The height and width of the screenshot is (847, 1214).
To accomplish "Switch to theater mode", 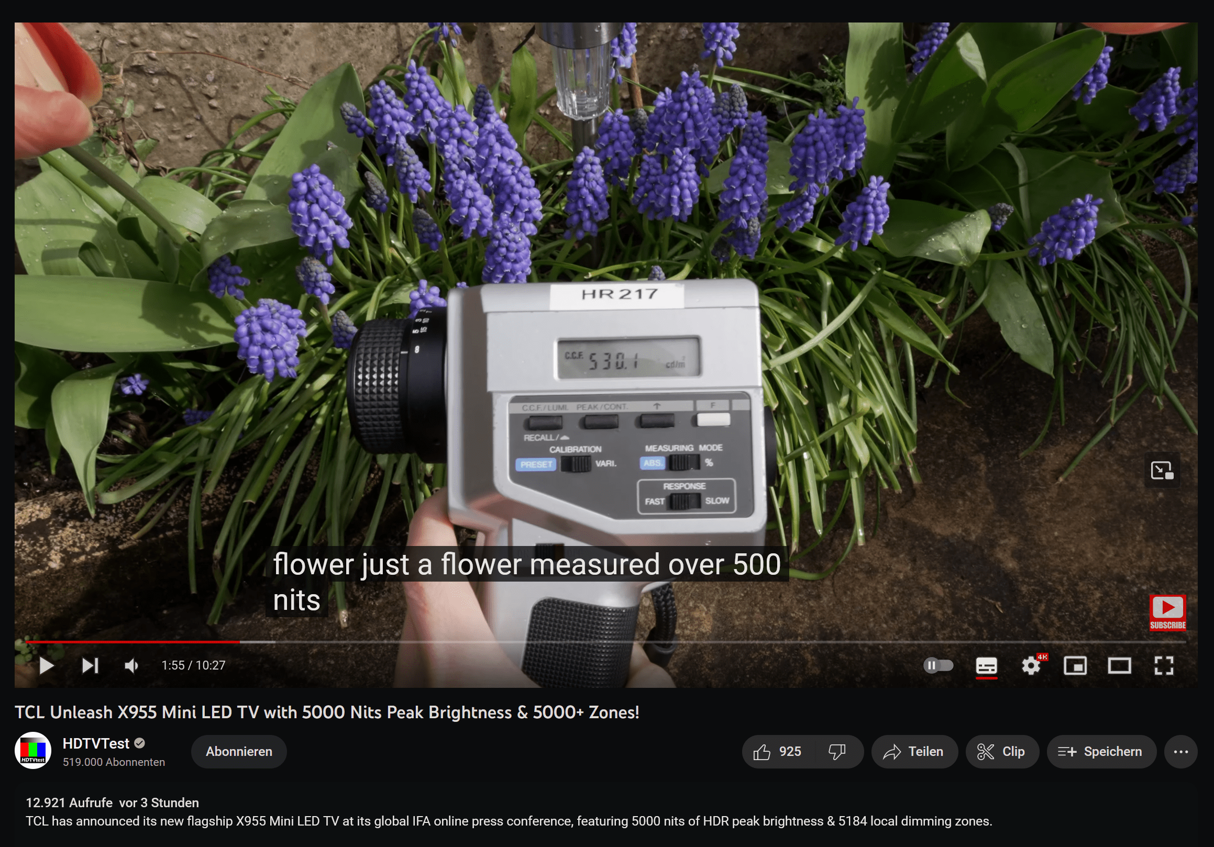I will coord(1119,665).
